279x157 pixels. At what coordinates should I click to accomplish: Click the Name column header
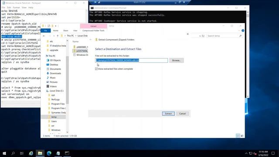75,41
